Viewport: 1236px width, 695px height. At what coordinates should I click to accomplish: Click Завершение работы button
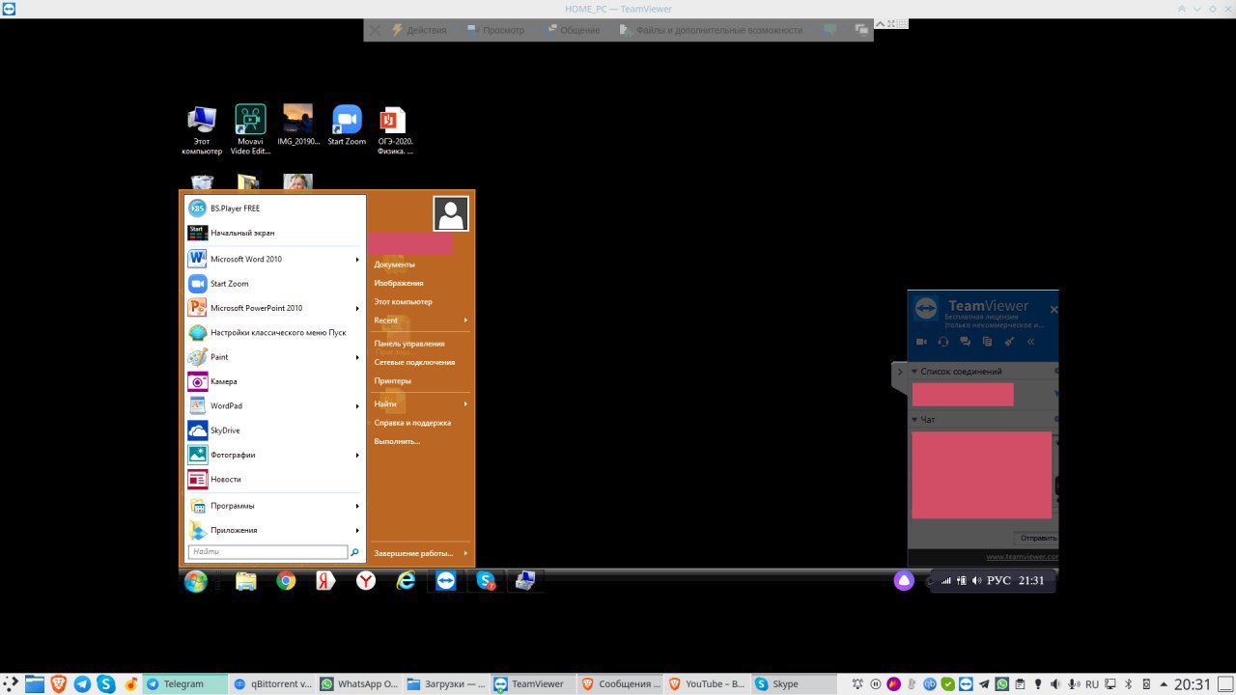click(421, 553)
